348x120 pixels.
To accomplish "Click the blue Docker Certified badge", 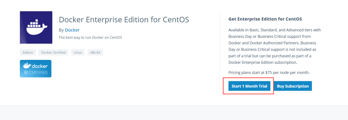I will coord(36,69).
